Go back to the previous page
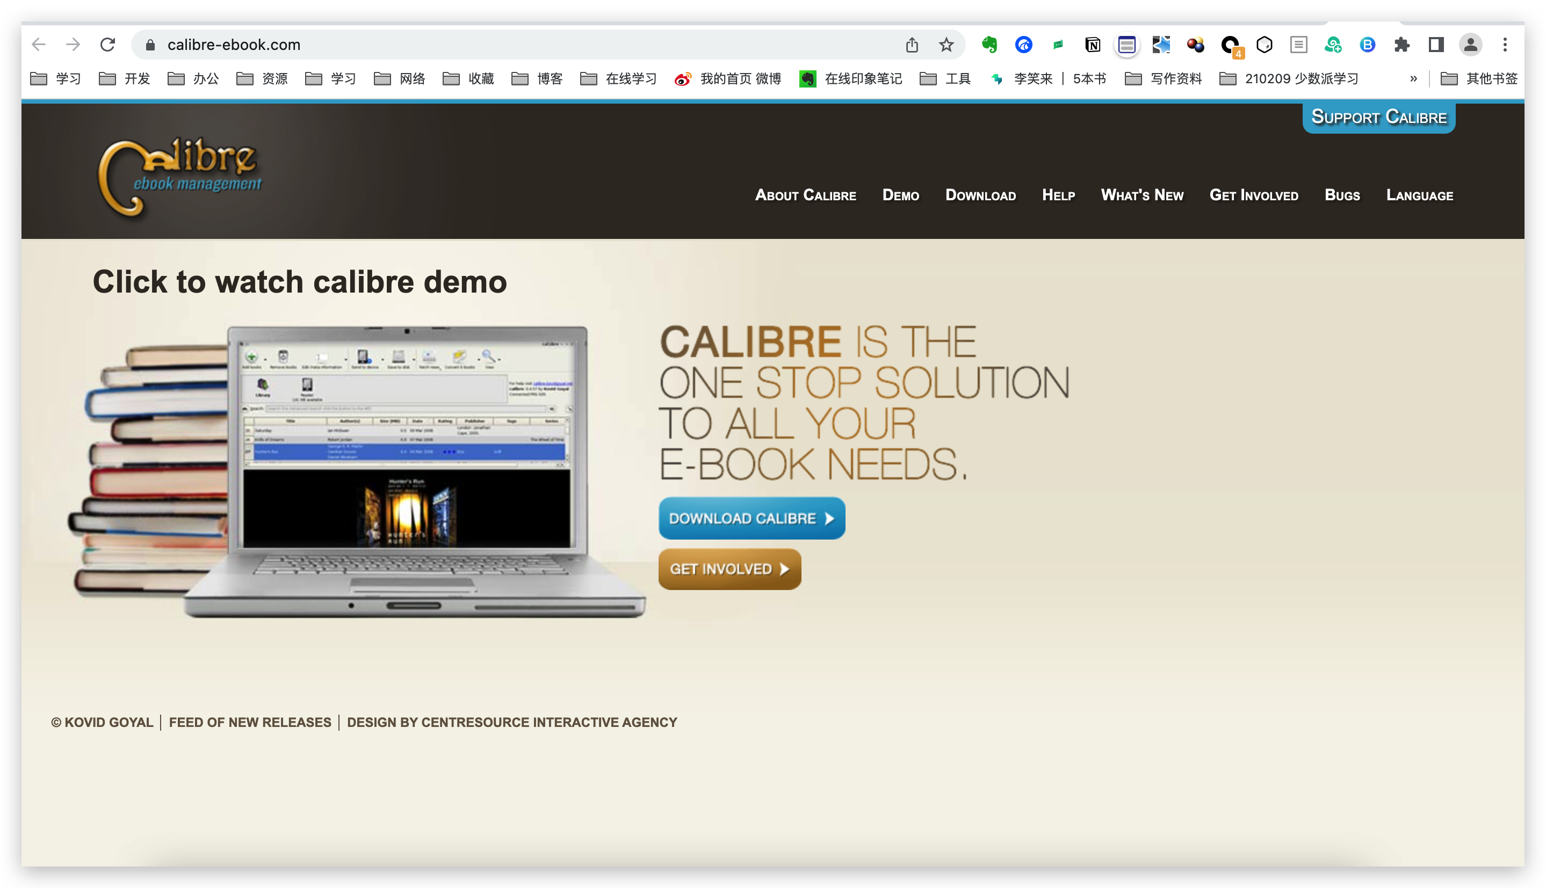The image size is (1546, 888). (x=39, y=45)
